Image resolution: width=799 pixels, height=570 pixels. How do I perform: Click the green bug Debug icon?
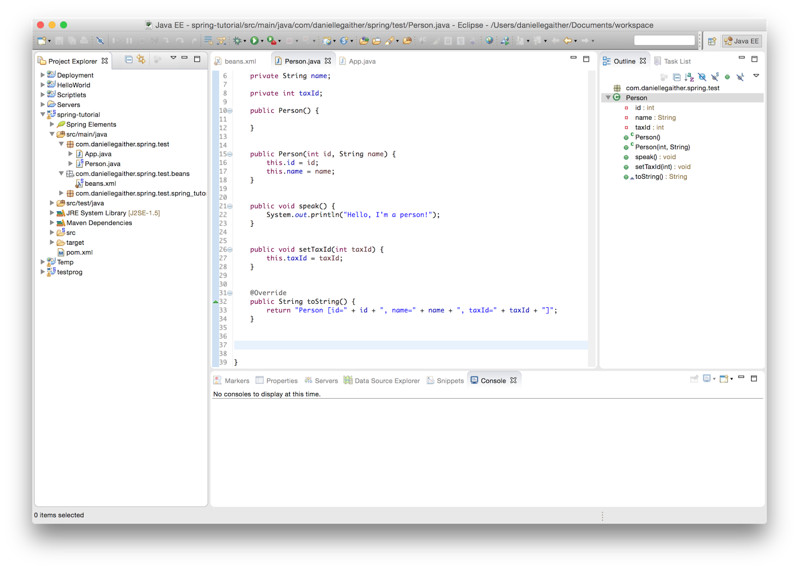click(237, 41)
